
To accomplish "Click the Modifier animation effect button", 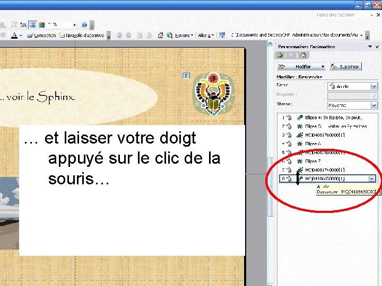I will (301, 66).
